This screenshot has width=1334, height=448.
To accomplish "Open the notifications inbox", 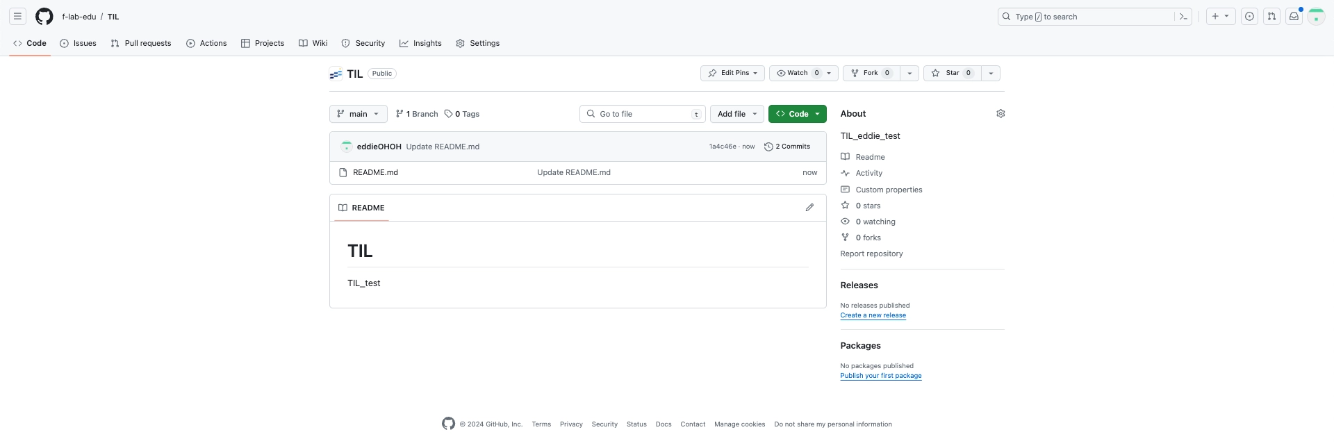I will pyautogui.click(x=1294, y=17).
